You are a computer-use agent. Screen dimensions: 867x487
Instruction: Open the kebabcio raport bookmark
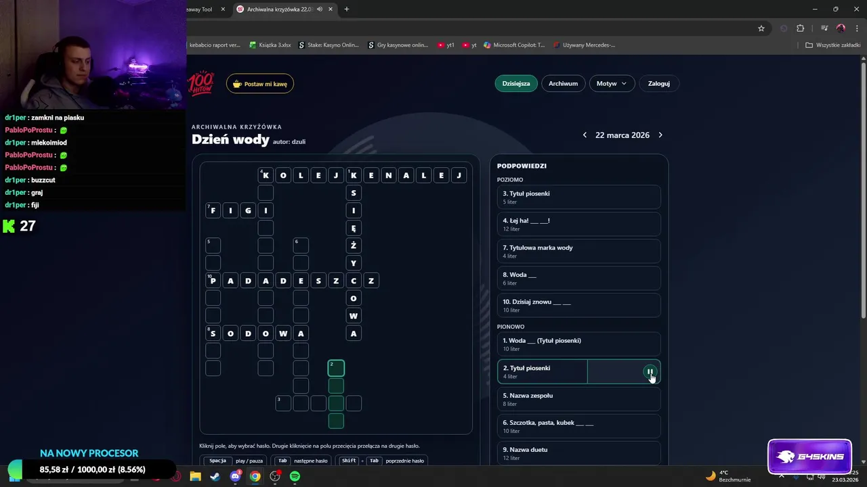pyautogui.click(x=214, y=45)
